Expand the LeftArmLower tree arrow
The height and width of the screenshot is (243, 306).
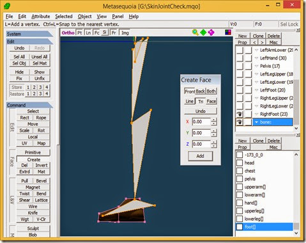coord(256,50)
